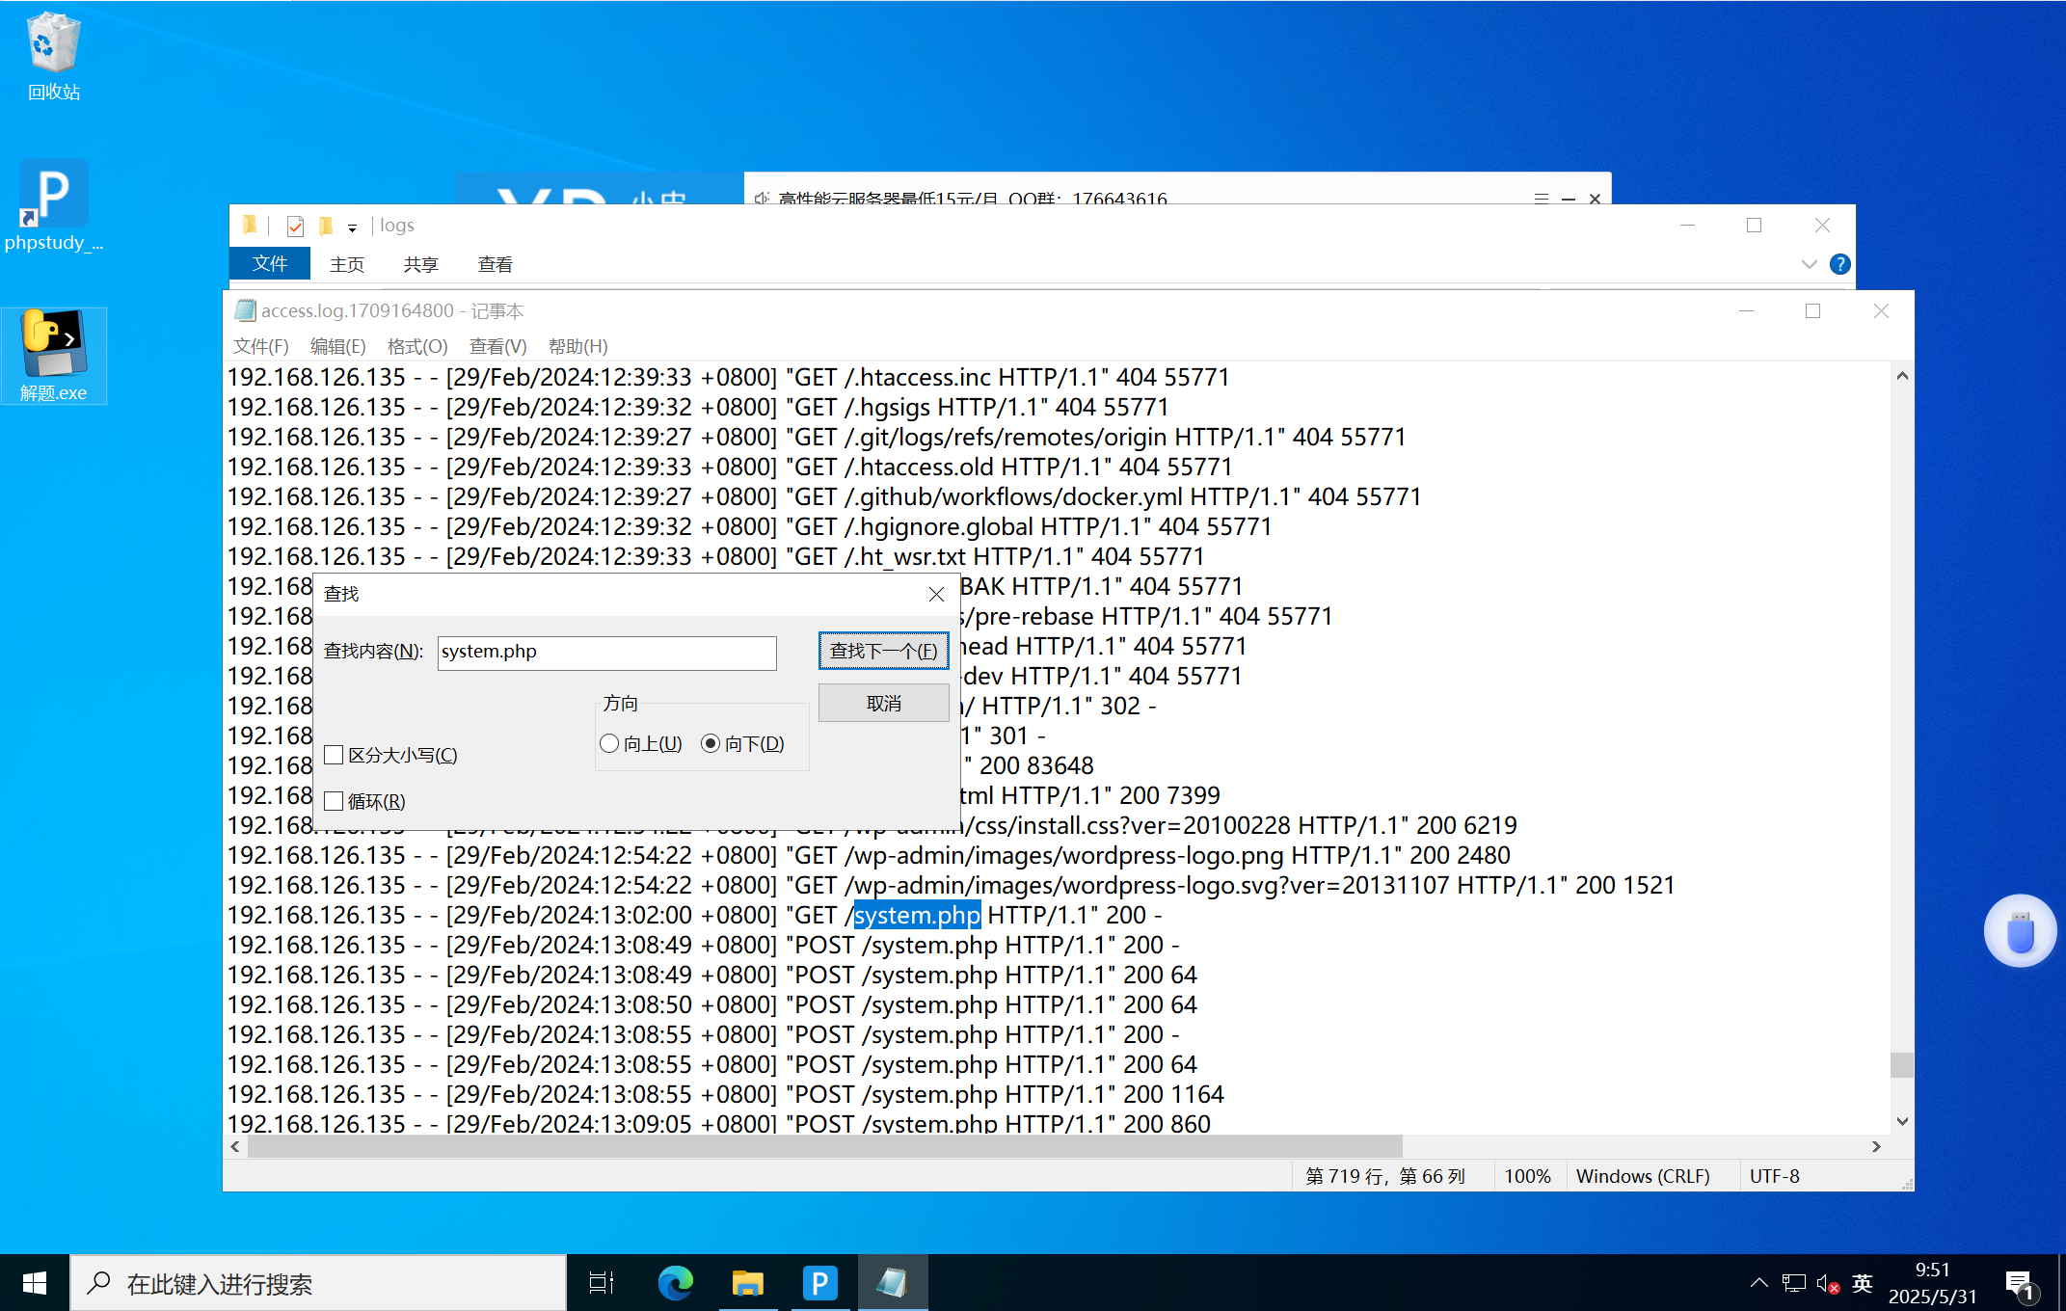This screenshot has width=2066, height=1311.
Task: Show hidden system tray icons
Action: coord(1758,1283)
